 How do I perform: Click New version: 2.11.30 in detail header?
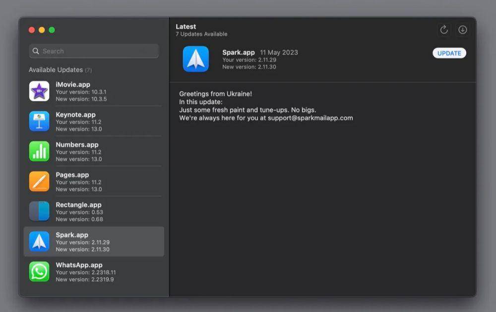click(249, 67)
